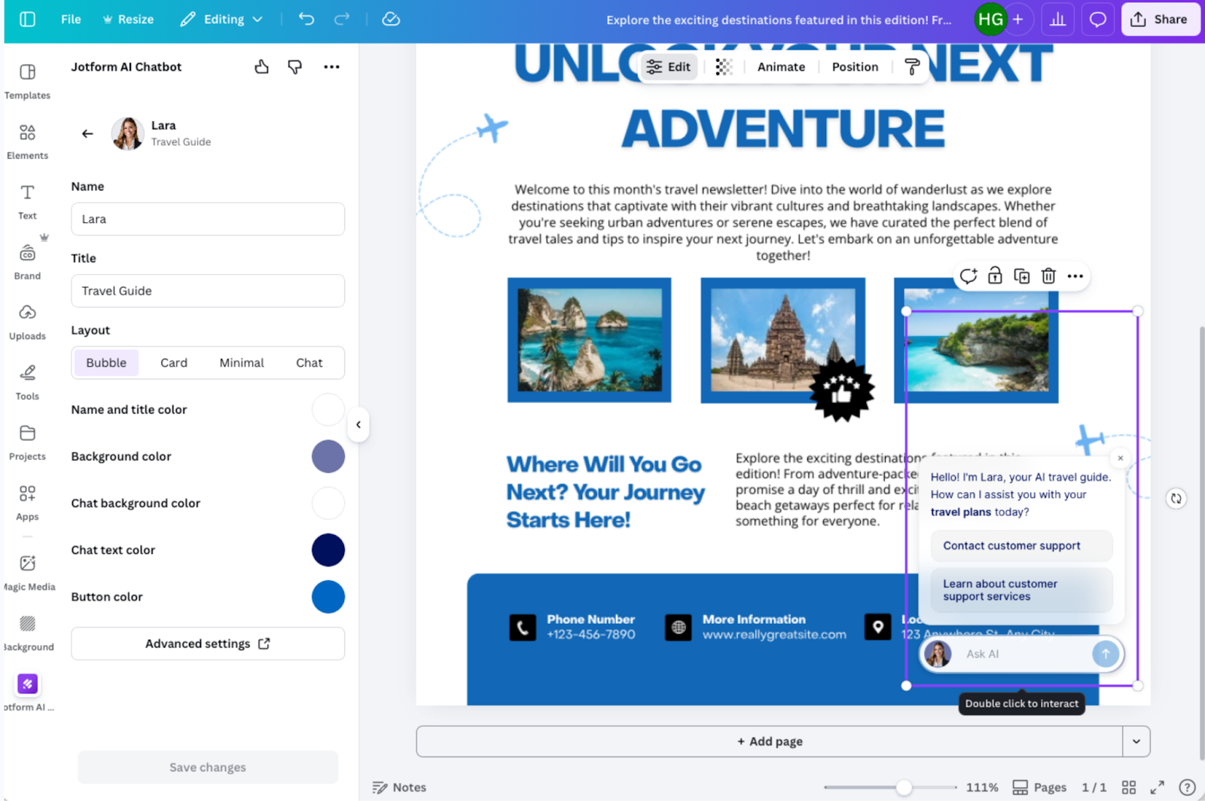Select the Minimal layout option
Screen dimensions: 1205x801
241,362
